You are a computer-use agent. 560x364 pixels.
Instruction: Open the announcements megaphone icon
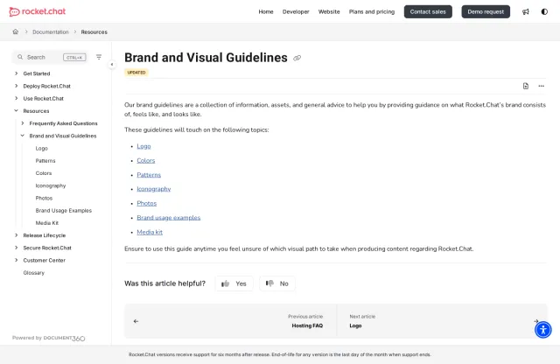tap(526, 11)
